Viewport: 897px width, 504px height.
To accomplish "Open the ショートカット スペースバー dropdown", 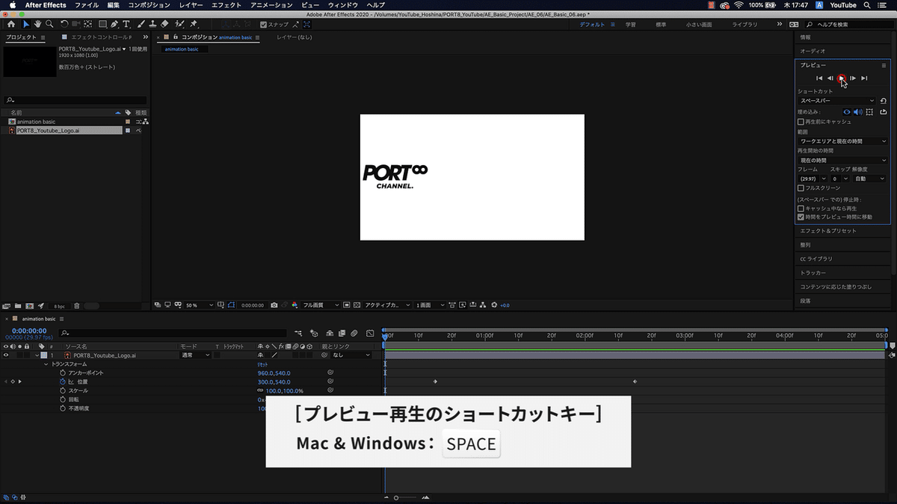I will point(836,100).
